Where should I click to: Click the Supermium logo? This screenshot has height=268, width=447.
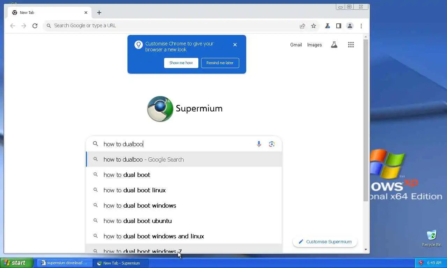(x=185, y=109)
